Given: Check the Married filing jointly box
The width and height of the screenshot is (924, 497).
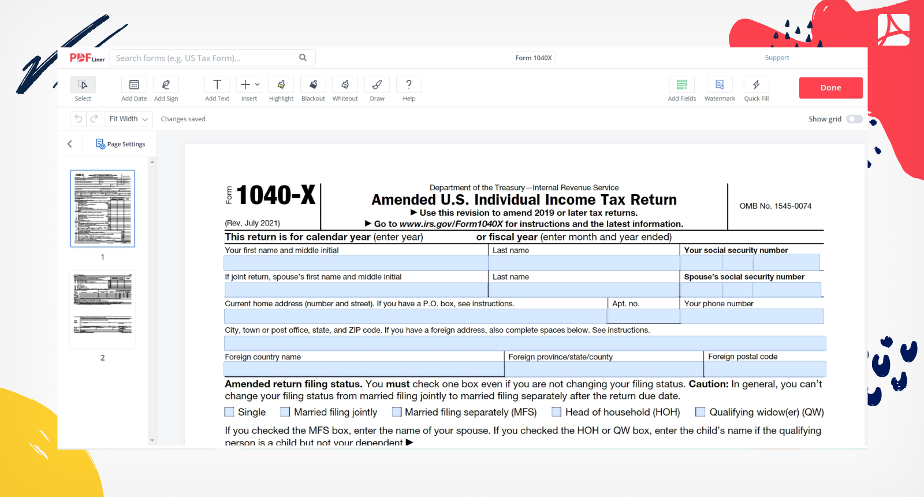Looking at the screenshot, I should pyautogui.click(x=285, y=412).
